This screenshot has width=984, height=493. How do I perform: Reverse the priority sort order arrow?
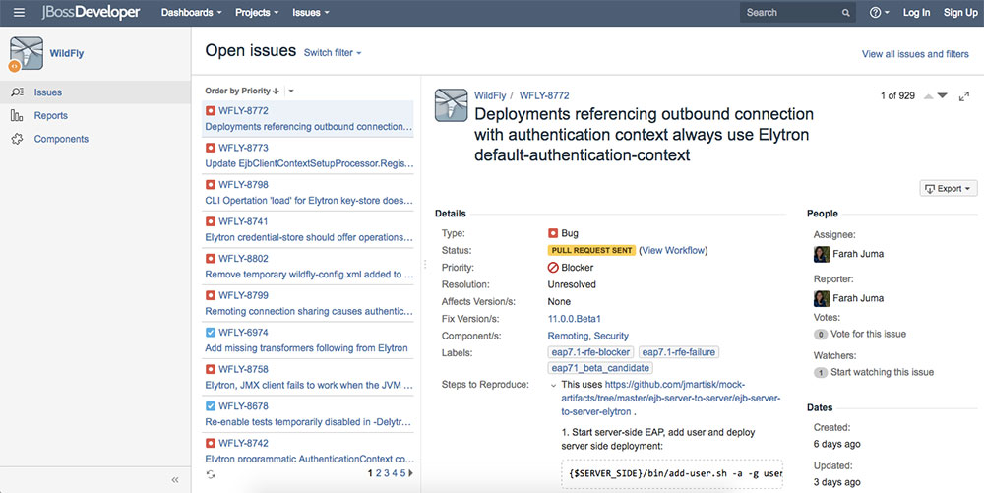click(x=277, y=91)
